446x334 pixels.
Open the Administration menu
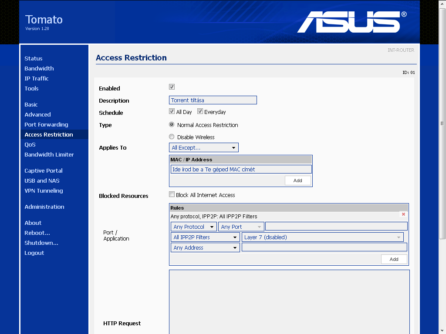44,207
